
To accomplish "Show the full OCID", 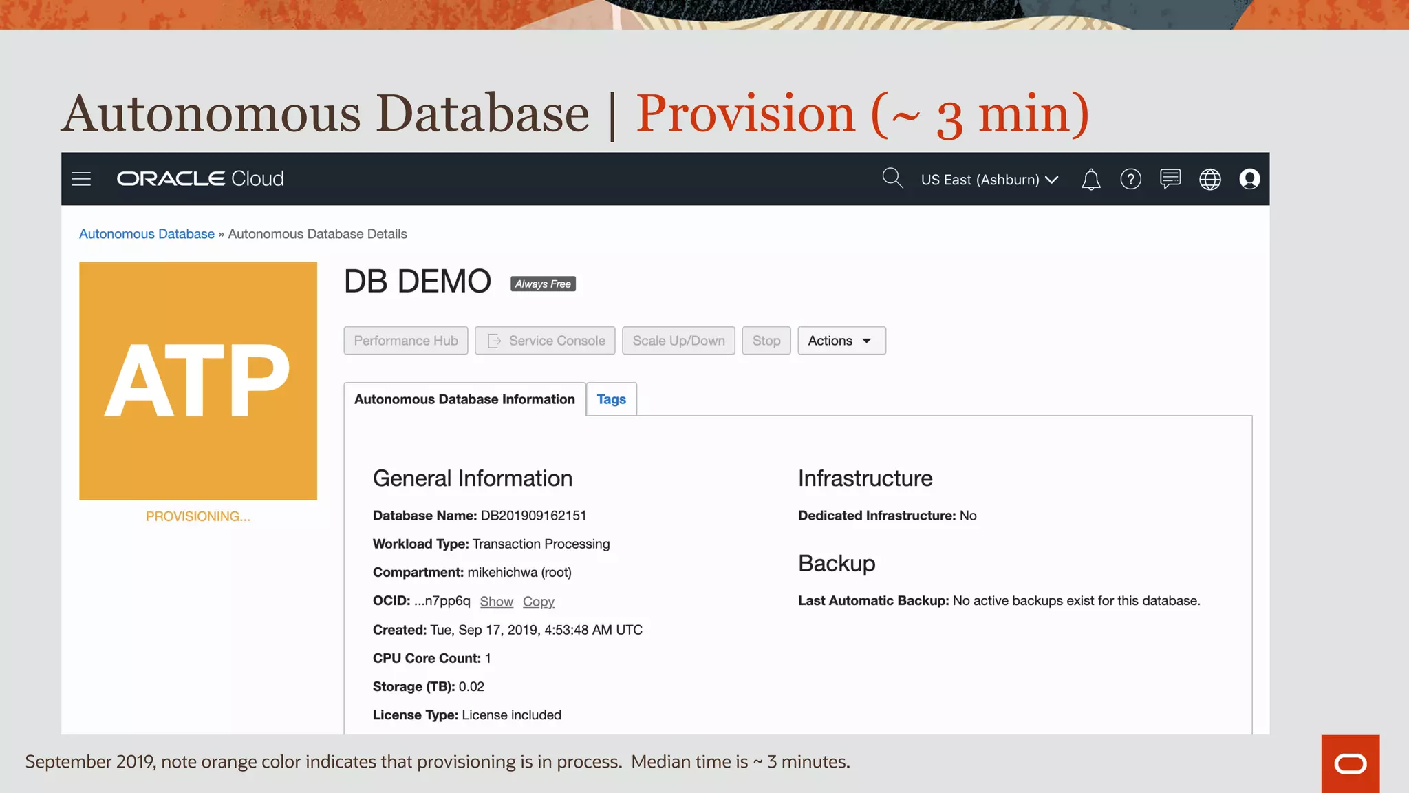I will [497, 602].
